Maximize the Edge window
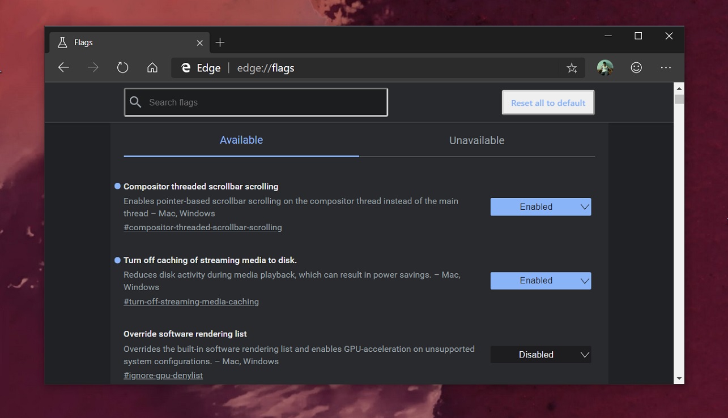 638,36
